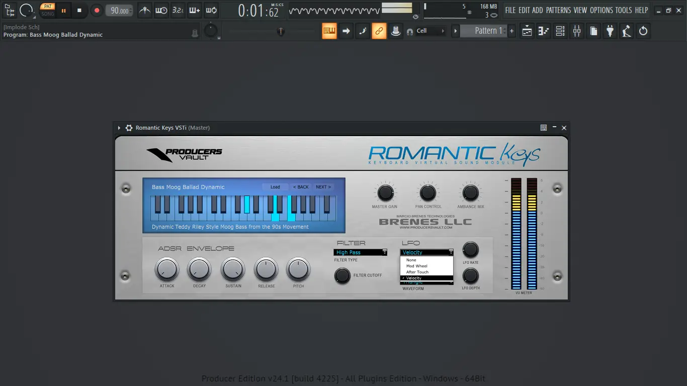Click the countdown before recording icon
The width and height of the screenshot is (687, 386).
[178, 10]
